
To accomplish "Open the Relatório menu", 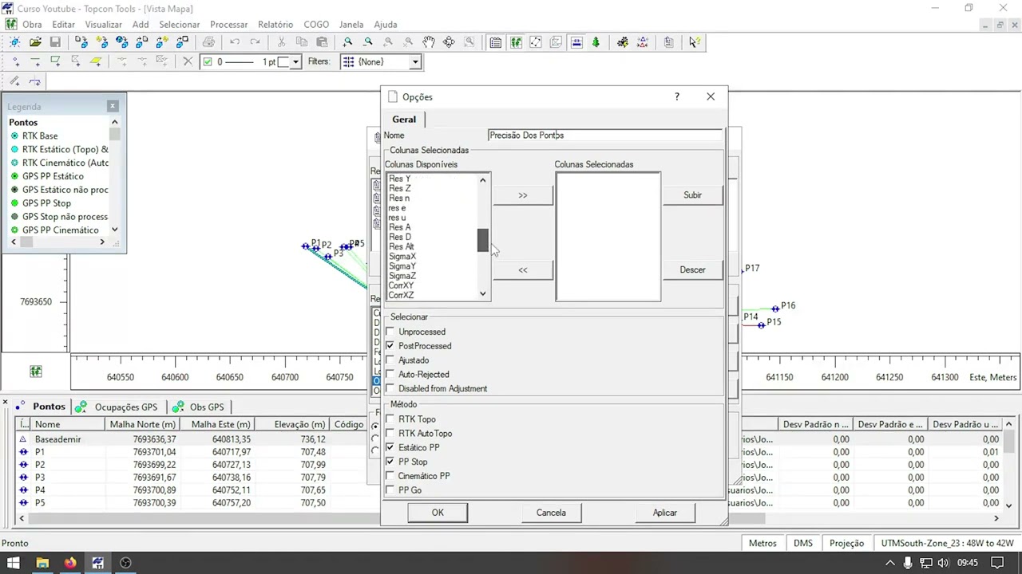I will (x=275, y=25).
